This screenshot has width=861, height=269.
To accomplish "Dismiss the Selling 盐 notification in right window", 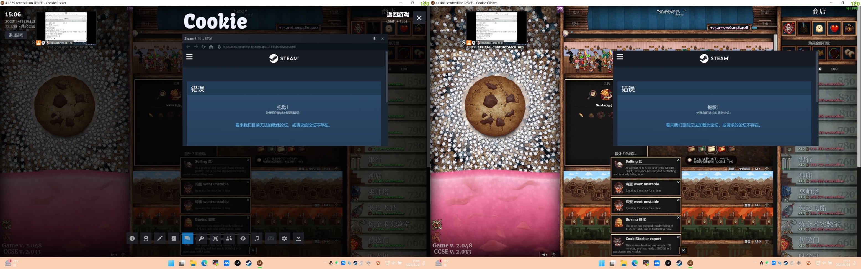I will coord(678,160).
